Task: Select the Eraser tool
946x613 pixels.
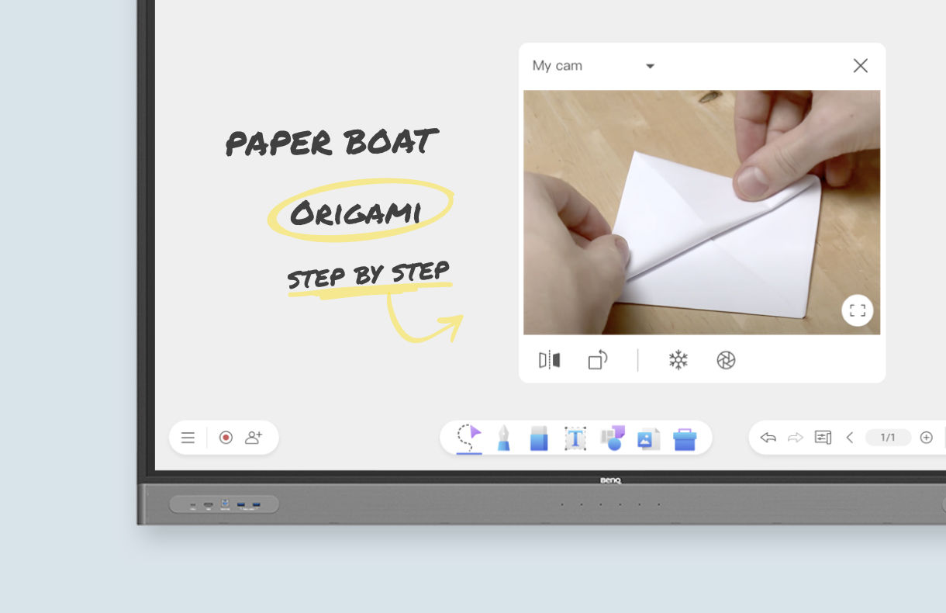Action: [x=539, y=438]
